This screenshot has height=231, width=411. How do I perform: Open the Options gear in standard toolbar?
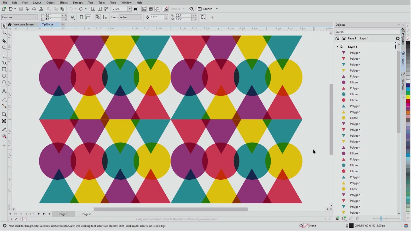pyautogui.click(x=191, y=9)
